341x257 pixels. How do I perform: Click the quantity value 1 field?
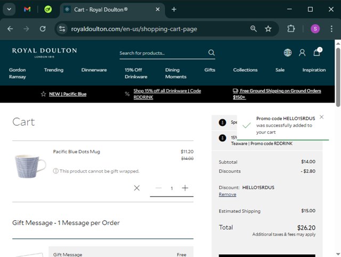tap(172, 188)
